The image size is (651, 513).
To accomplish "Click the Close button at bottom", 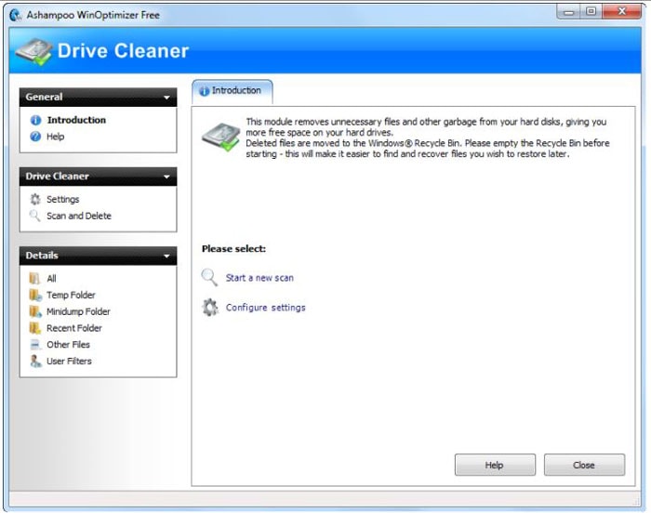I will coord(584,465).
